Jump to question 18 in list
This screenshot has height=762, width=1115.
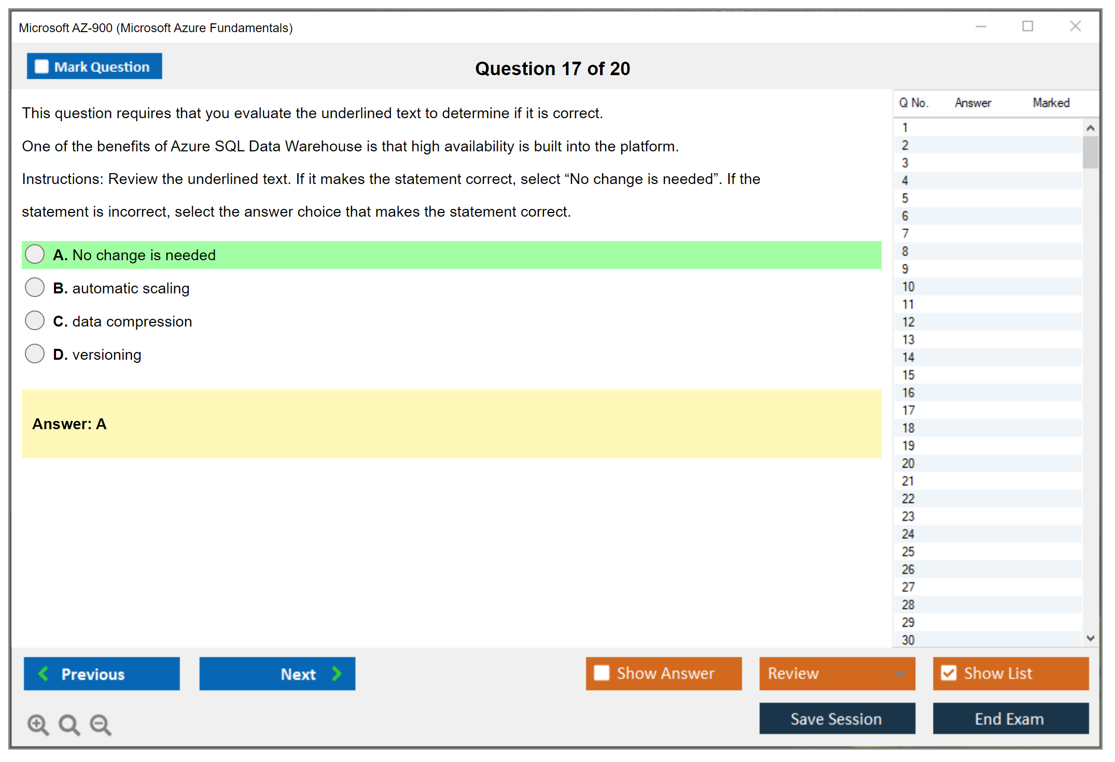pos(908,428)
